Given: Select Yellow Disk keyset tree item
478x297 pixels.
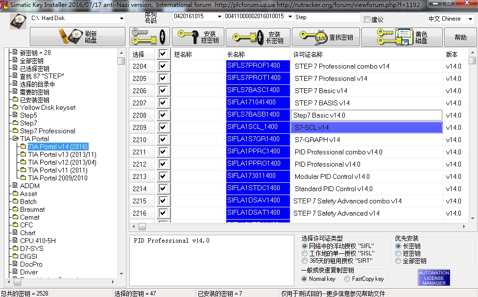Looking at the screenshot, I should coord(48,108).
